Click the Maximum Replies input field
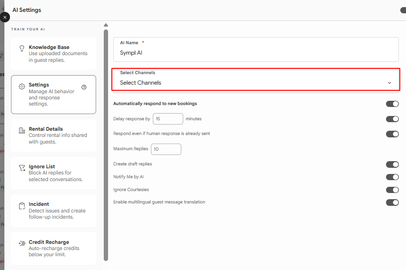This screenshot has height=270, width=406. pyautogui.click(x=166, y=149)
